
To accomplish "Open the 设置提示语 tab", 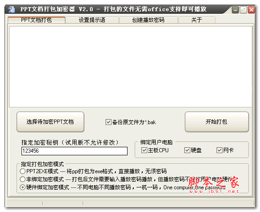I will coord(92,20).
